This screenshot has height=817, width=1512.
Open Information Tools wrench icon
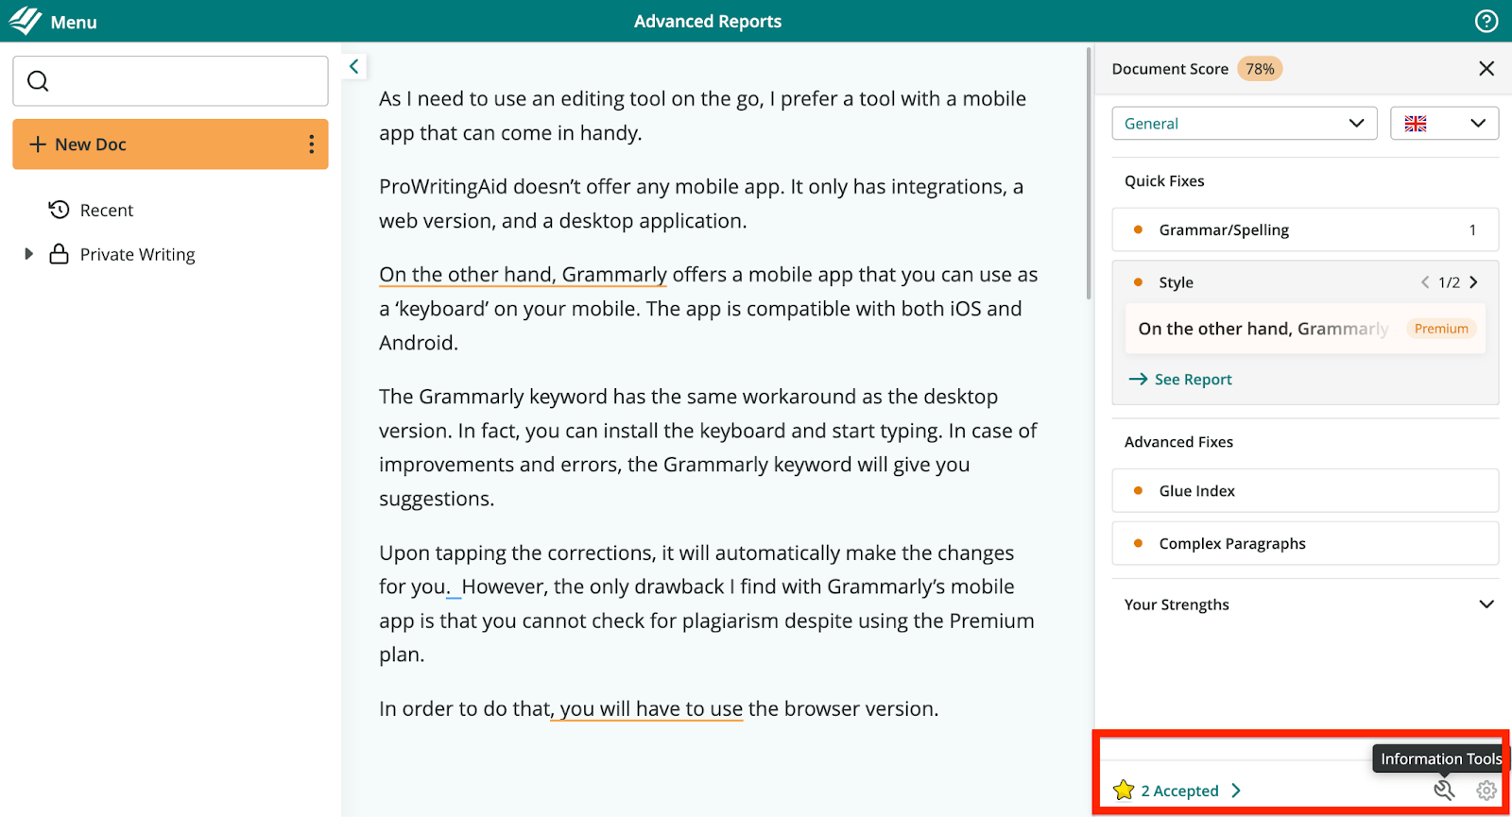[1444, 791]
